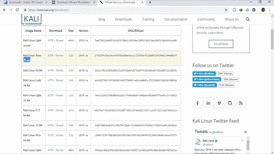Image resolution: width=274 pixels, height=154 pixels.
Task: Click the Follow @kalilinux Twitter button
Action: coord(204,74)
